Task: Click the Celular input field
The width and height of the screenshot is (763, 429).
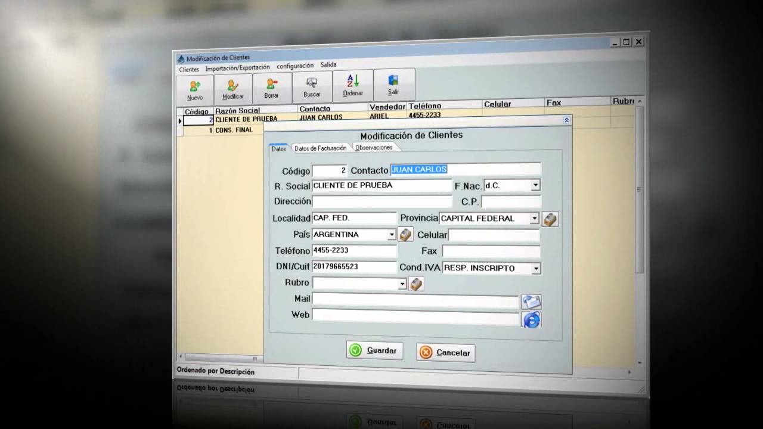Action: (x=494, y=235)
